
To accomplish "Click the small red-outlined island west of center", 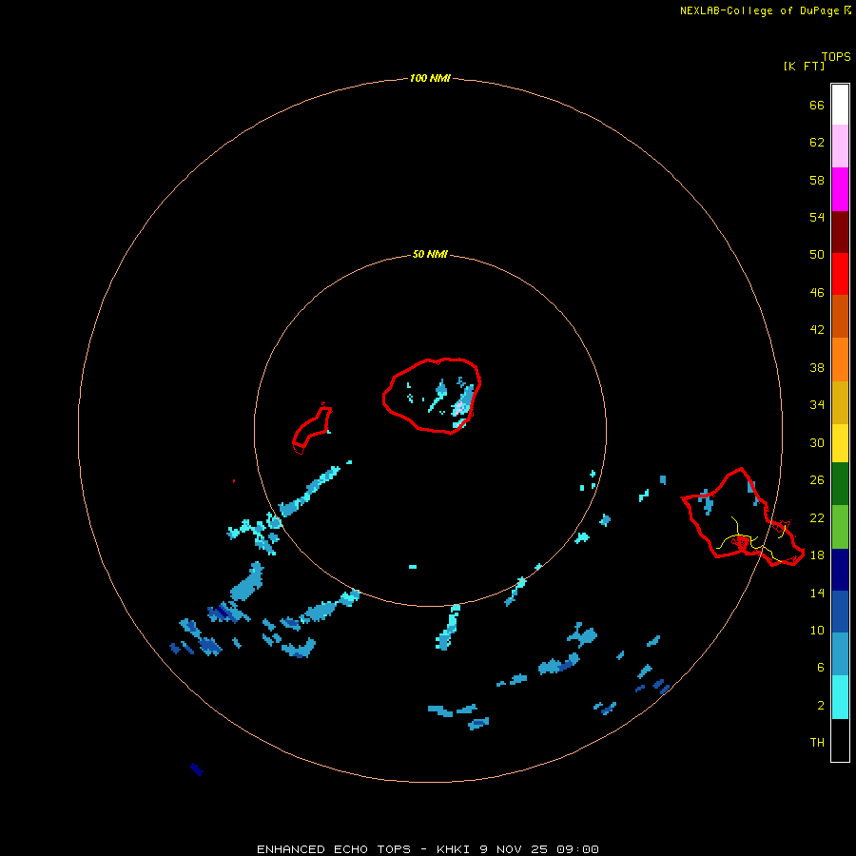I will (312, 429).
